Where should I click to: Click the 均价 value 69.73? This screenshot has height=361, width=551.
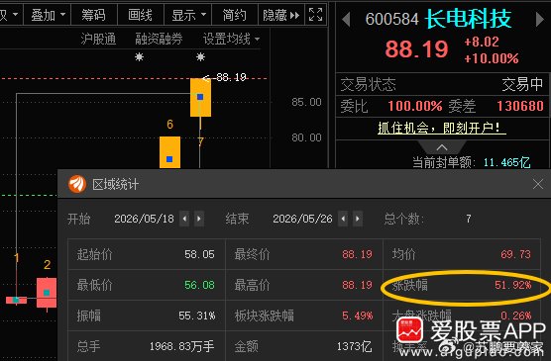515,254
